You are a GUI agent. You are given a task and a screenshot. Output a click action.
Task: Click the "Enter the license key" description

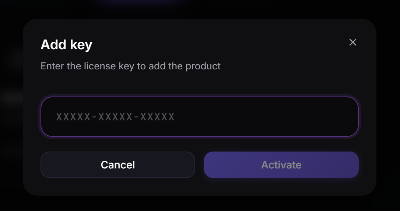pyautogui.click(x=130, y=66)
